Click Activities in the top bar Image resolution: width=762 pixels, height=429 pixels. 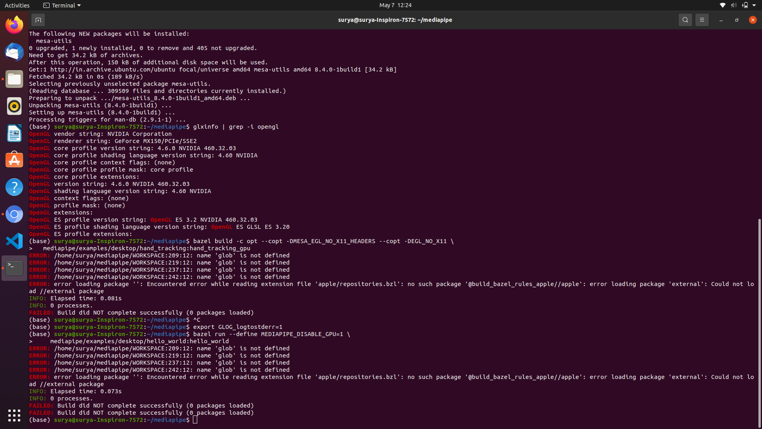pos(17,5)
